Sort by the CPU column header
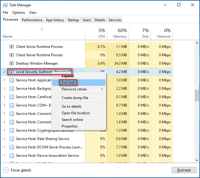This screenshot has width=200, height=178. click(96, 34)
